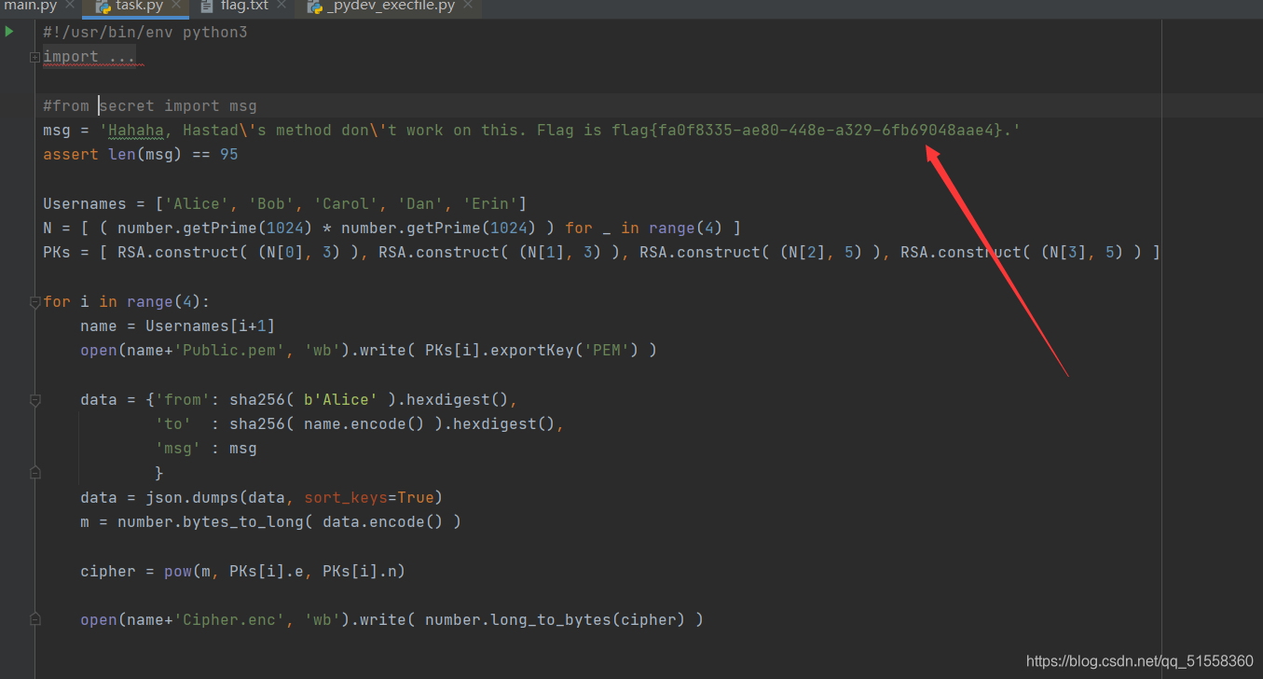Click the 'Cipher.enc' string literal

[229, 620]
